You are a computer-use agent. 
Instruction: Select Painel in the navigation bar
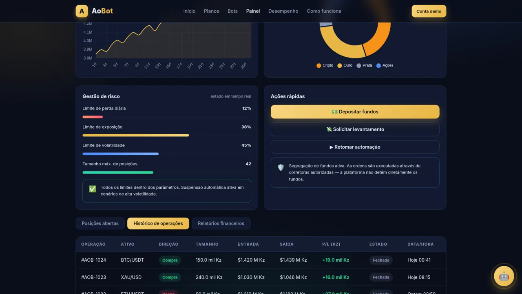coord(253,11)
